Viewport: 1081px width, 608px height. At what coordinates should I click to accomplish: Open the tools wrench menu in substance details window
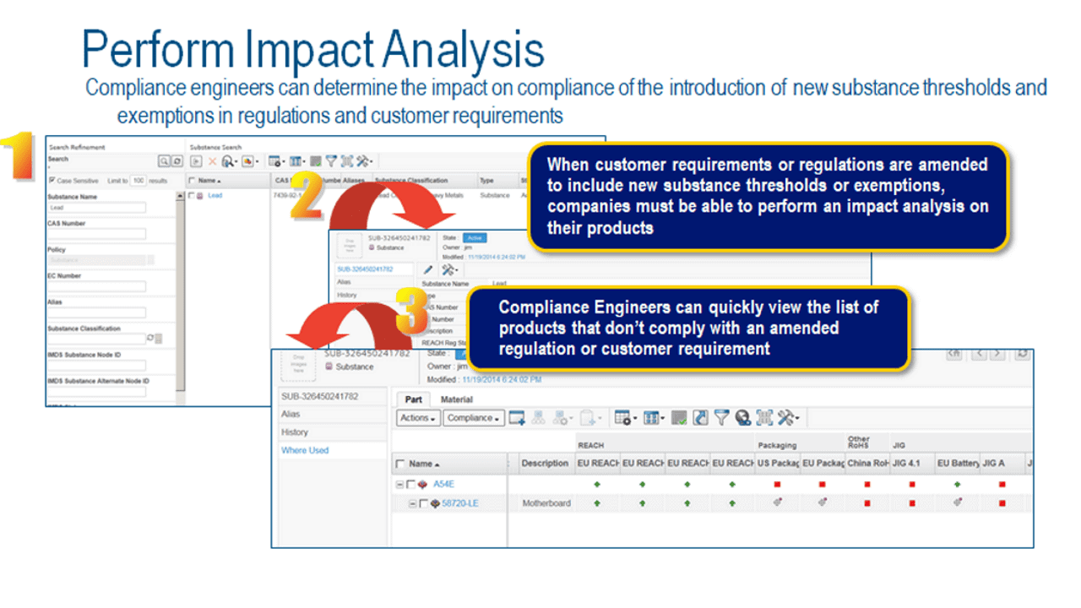pos(450,269)
